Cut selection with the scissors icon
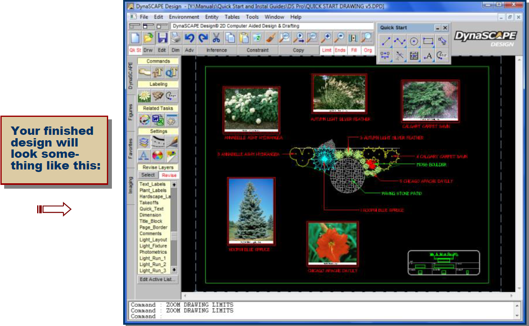This screenshot has height=326, width=529. 216,38
